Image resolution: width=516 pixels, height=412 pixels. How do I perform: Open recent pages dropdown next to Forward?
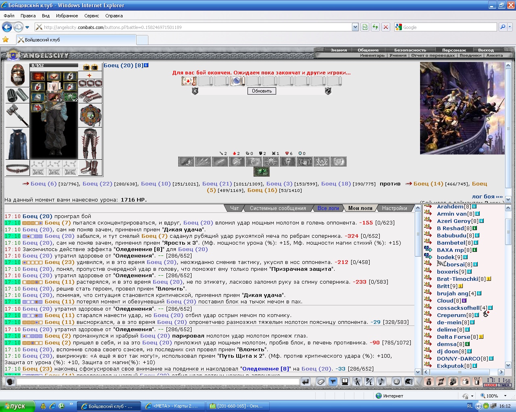coord(27,27)
